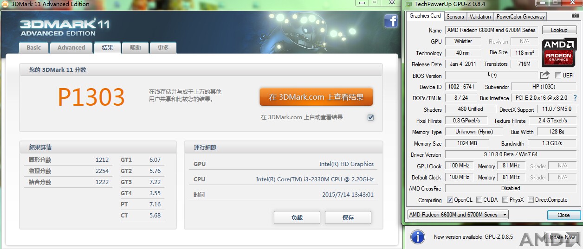Open the 更多 more tab
This screenshot has height=249, width=583.
(163, 47)
